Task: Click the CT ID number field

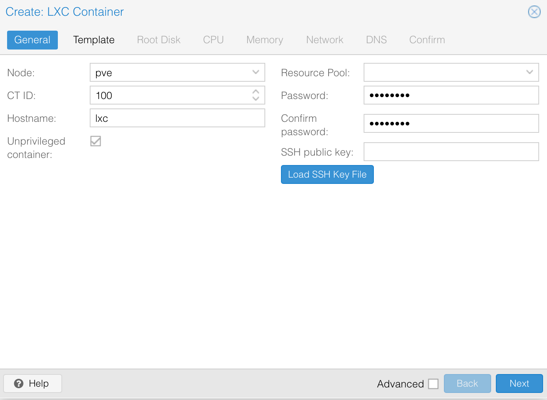Action: [x=169, y=95]
